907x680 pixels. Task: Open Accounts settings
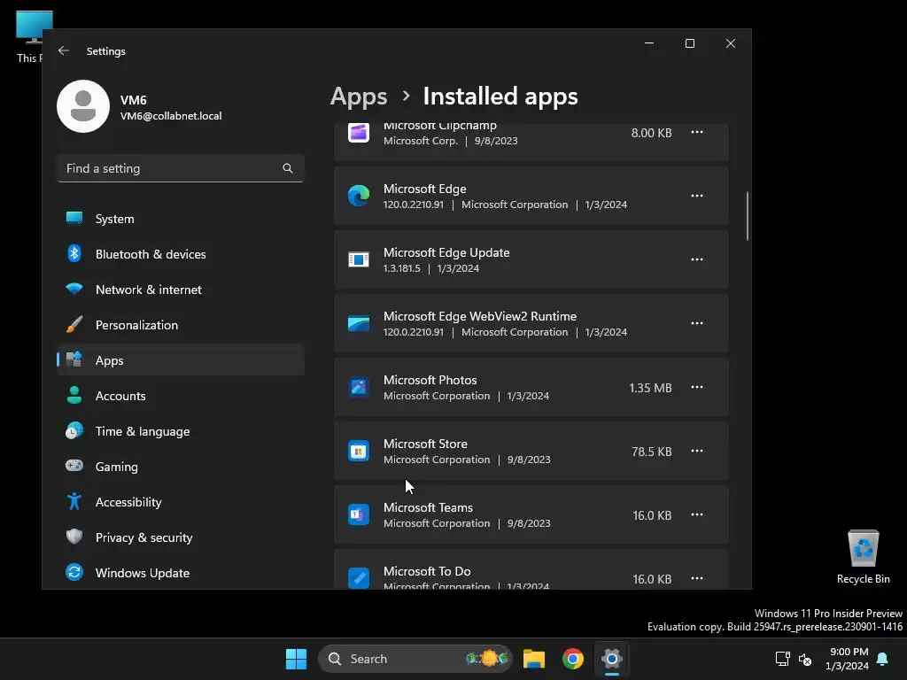coord(181,396)
